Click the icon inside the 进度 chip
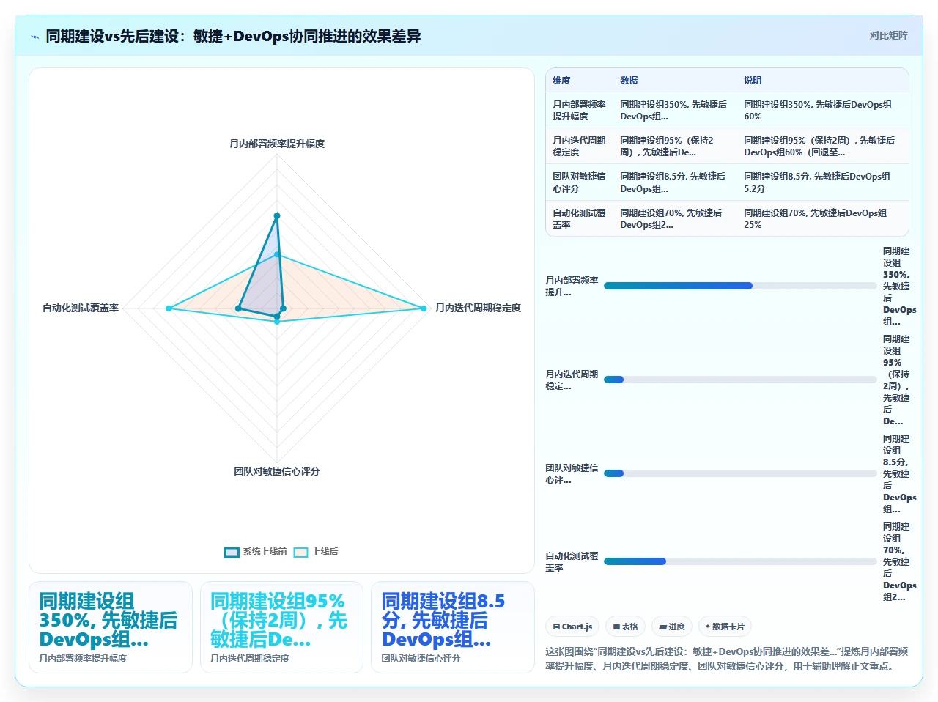Viewport: 938px width, 702px height. (x=662, y=627)
